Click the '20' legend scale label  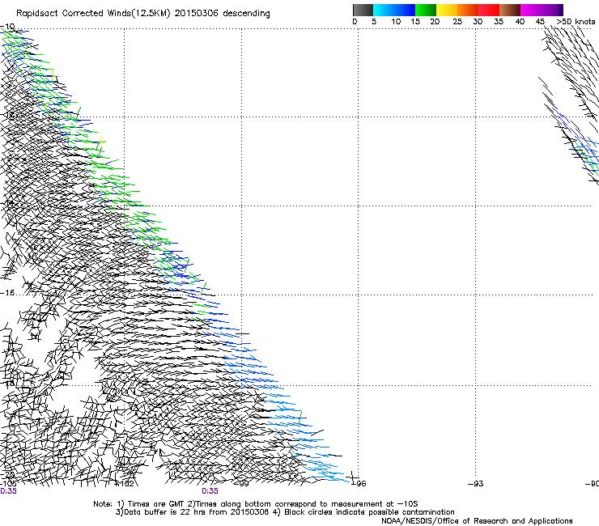tap(435, 22)
